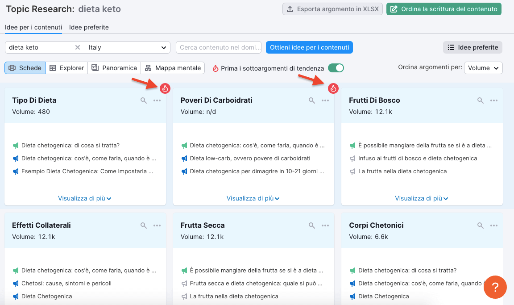Clear the dieta keto keyword with the X icon
The height and width of the screenshot is (305, 514).
tap(78, 47)
